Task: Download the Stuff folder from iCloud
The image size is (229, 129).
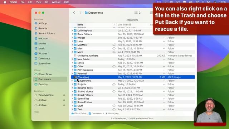Action: coord(114,106)
